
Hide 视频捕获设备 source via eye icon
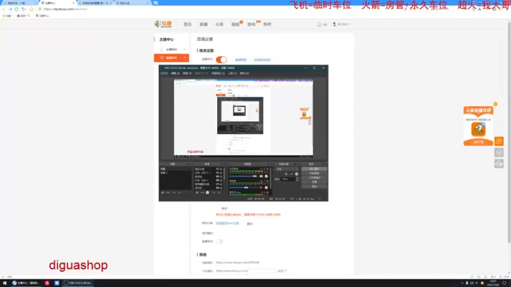coord(217,184)
